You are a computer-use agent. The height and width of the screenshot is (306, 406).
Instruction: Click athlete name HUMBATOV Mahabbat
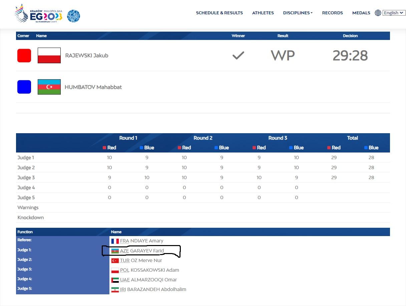pyautogui.click(x=93, y=87)
